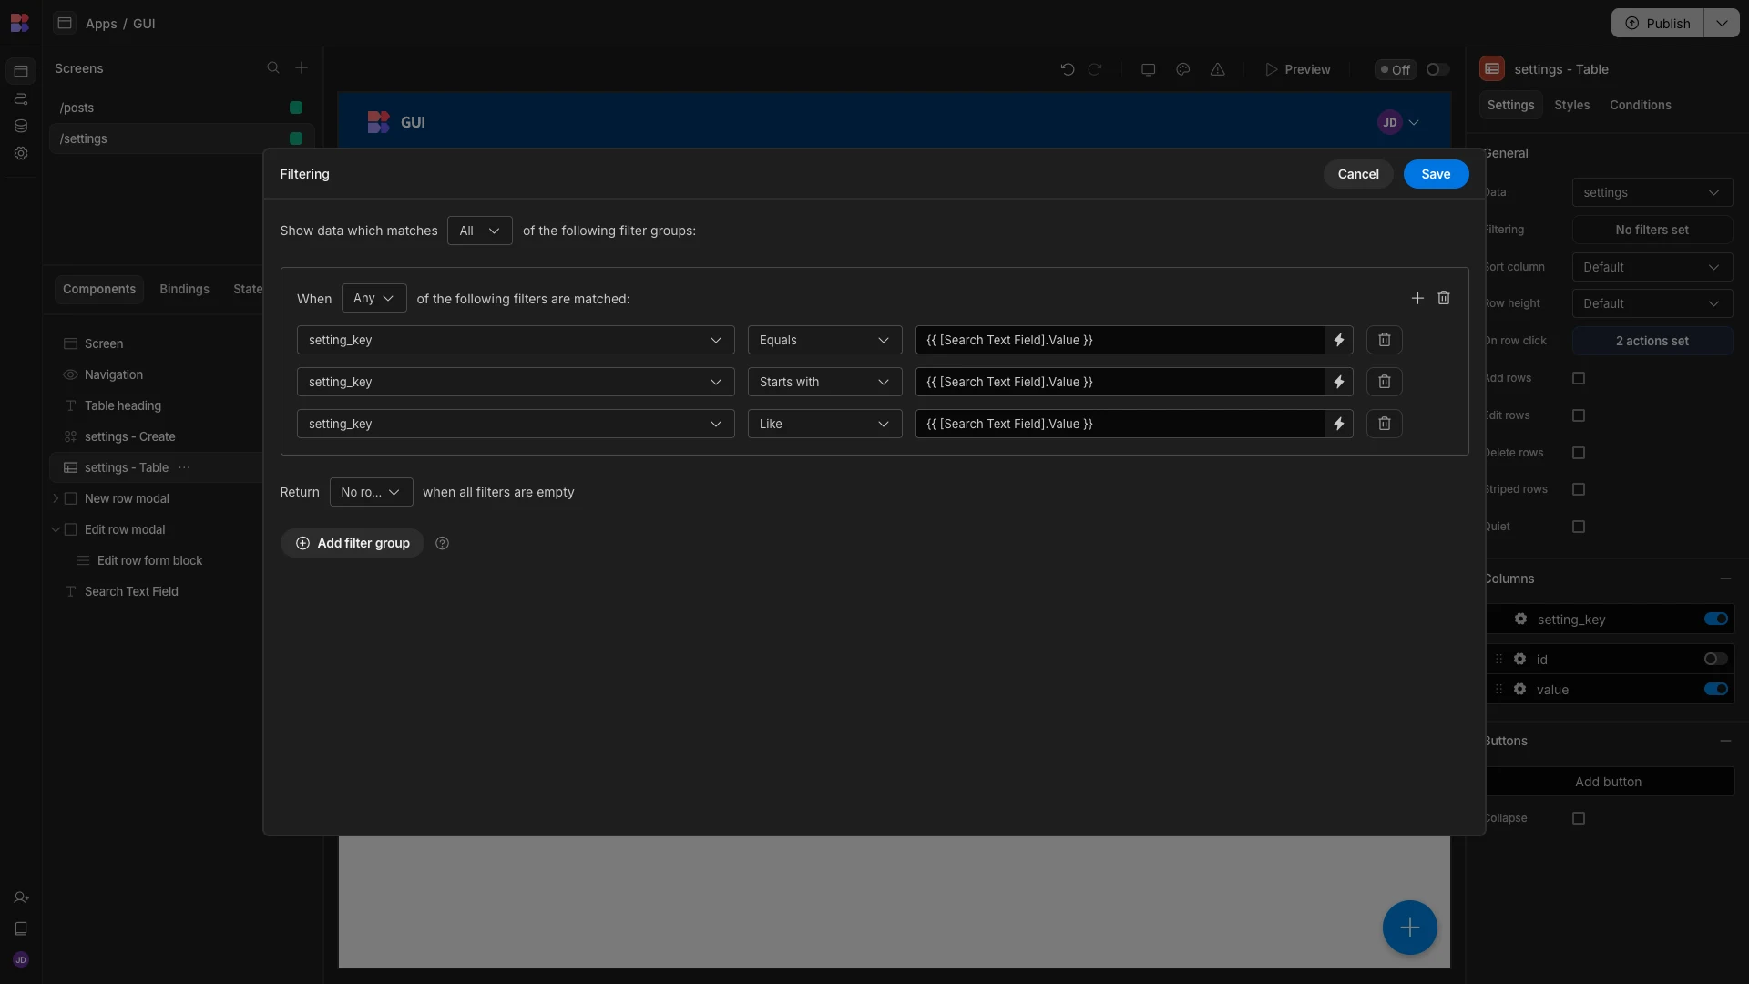Viewport: 1749px width, 984px height.
Task: Open the invite users icon
Action: pyautogui.click(x=21, y=897)
